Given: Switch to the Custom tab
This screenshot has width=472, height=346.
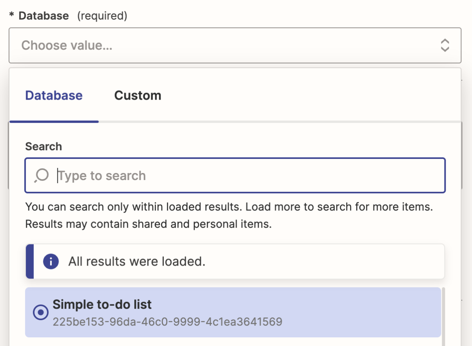Looking at the screenshot, I should 137,95.
